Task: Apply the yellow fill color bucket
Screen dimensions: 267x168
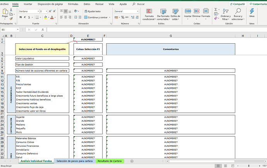Action: click(x=45, y=17)
